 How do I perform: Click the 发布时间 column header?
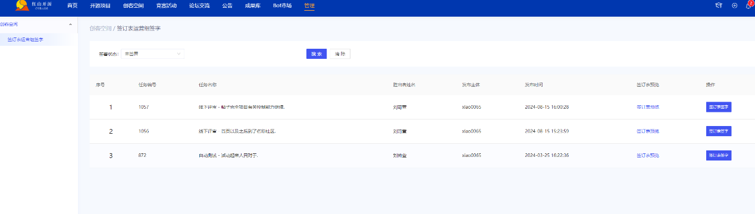tap(534, 84)
